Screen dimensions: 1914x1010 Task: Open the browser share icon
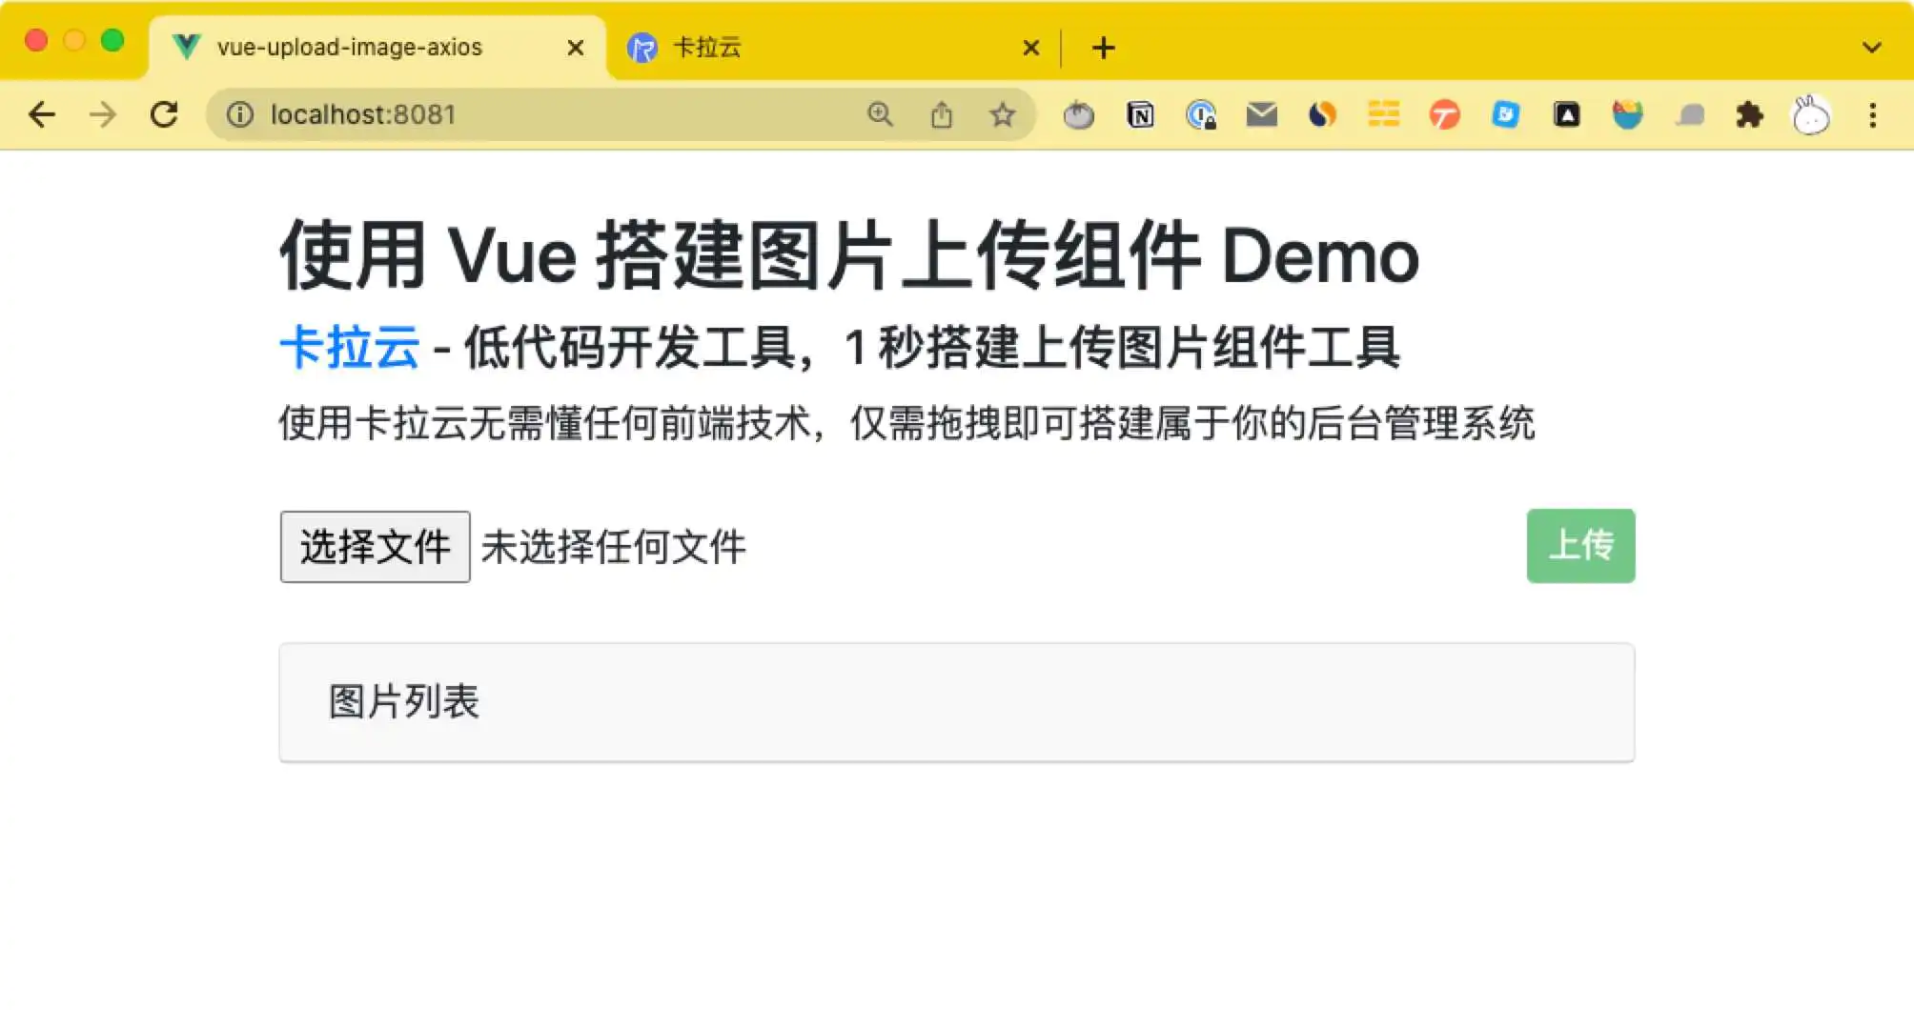(x=943, y=114)
